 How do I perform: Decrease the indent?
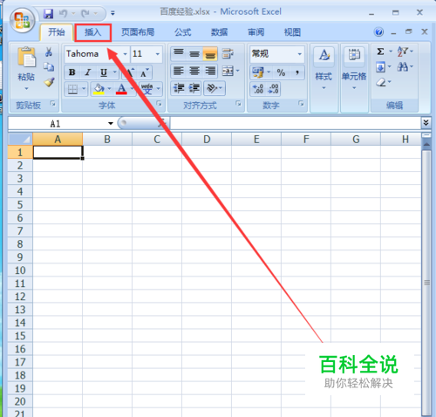179,88
